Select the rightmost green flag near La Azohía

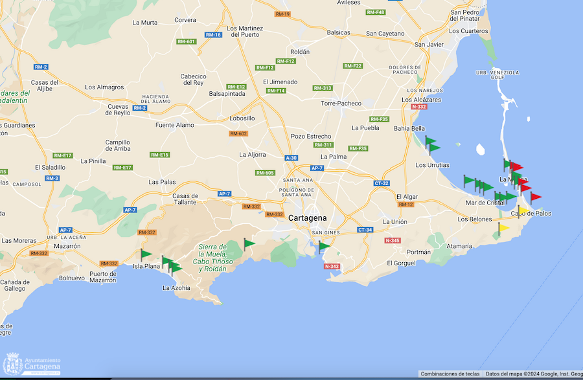(176, 267)
